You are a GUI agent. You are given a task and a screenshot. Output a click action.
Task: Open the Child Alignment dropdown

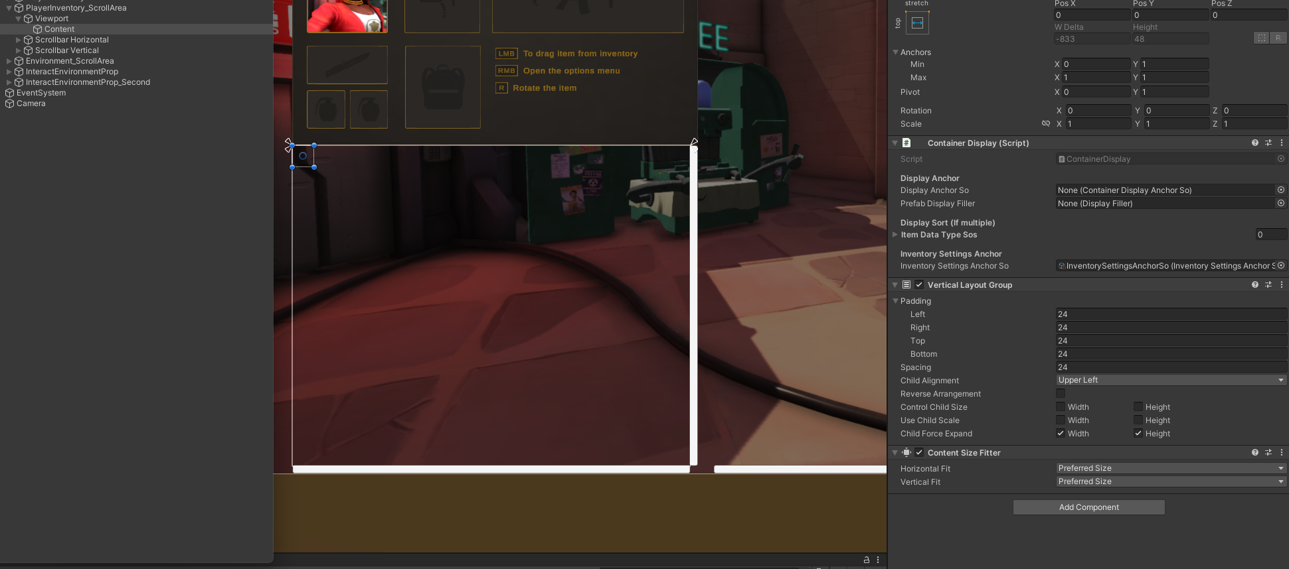tap(1170, 380)
